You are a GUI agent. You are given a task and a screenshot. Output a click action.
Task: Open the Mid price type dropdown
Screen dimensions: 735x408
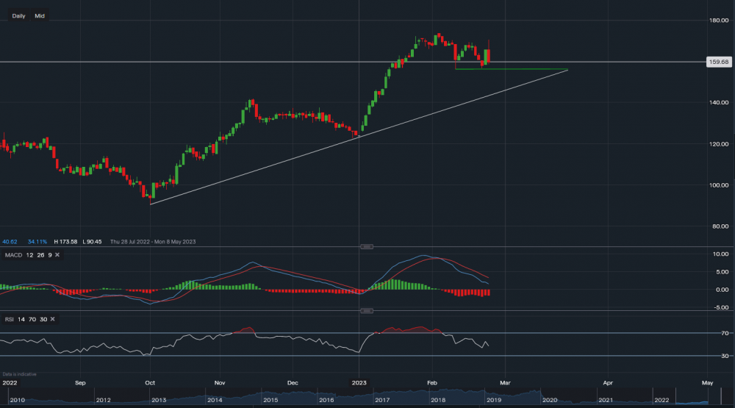(x=40, y=15)
